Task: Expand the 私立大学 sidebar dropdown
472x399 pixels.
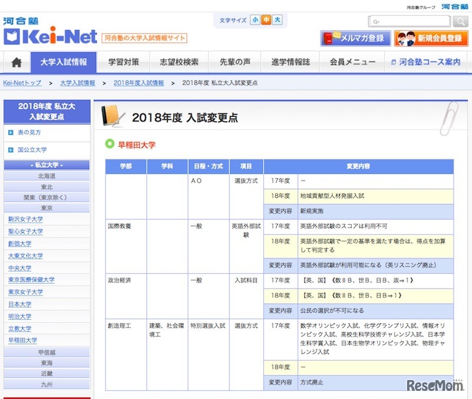Action: [46, 164]
